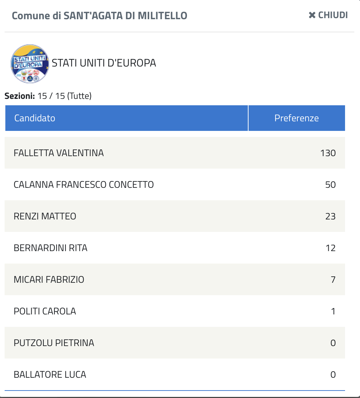Click the Candidato column header
Screen dimensions: 360x398
tap(35, 118)
